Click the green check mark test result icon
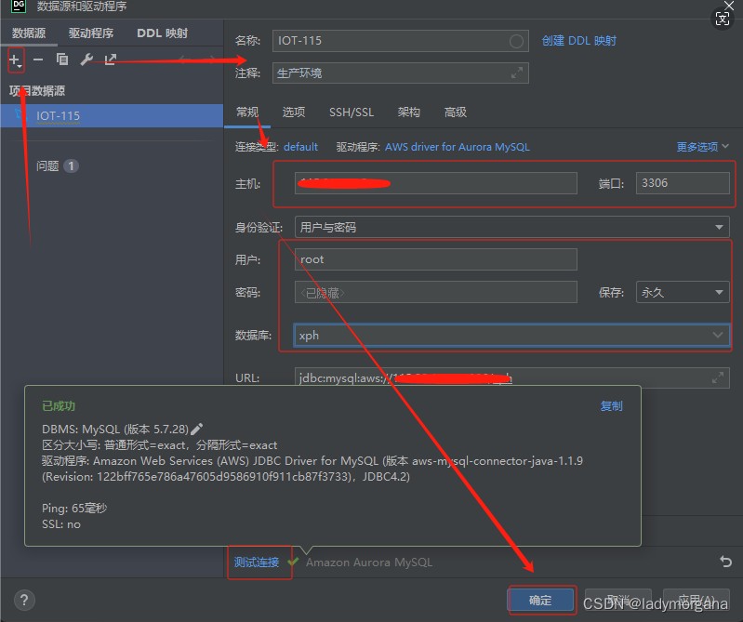Screen dimensions: 743x622 293,562
